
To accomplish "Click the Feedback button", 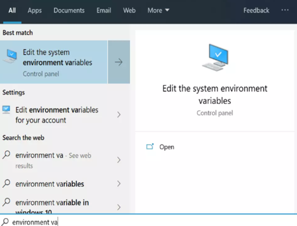I will (x=256, y=10).
